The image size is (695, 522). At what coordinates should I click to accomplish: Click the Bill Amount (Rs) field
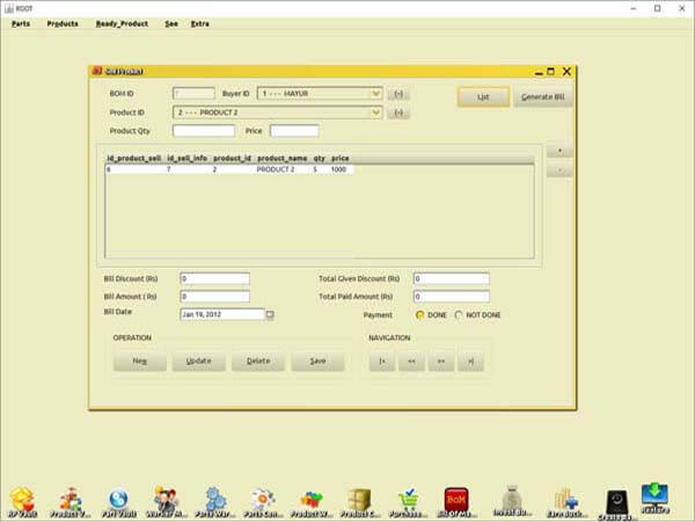[215, 296]
